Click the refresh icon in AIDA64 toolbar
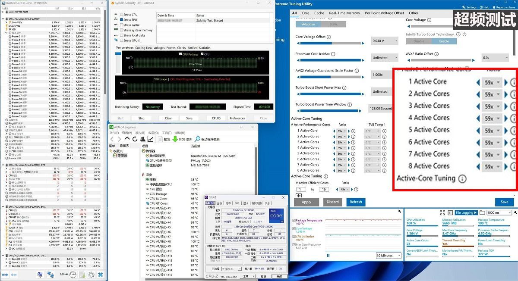 point(135,138)
